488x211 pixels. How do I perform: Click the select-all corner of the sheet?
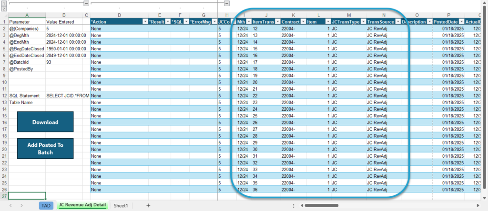(4, 15)
